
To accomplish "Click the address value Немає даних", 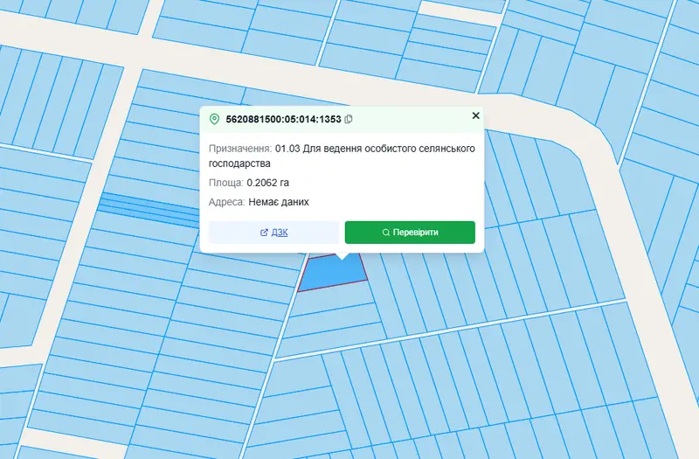I will click(279, 202).
